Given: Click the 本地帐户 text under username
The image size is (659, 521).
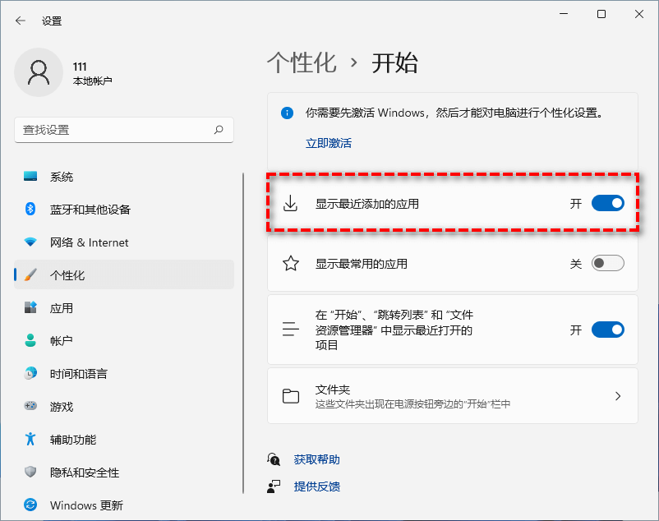Looking at the screenshot, I should 93,81.
